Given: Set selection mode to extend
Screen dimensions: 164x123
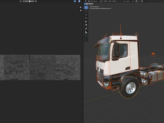Looking at the screenshot, I should pos(87,4).
